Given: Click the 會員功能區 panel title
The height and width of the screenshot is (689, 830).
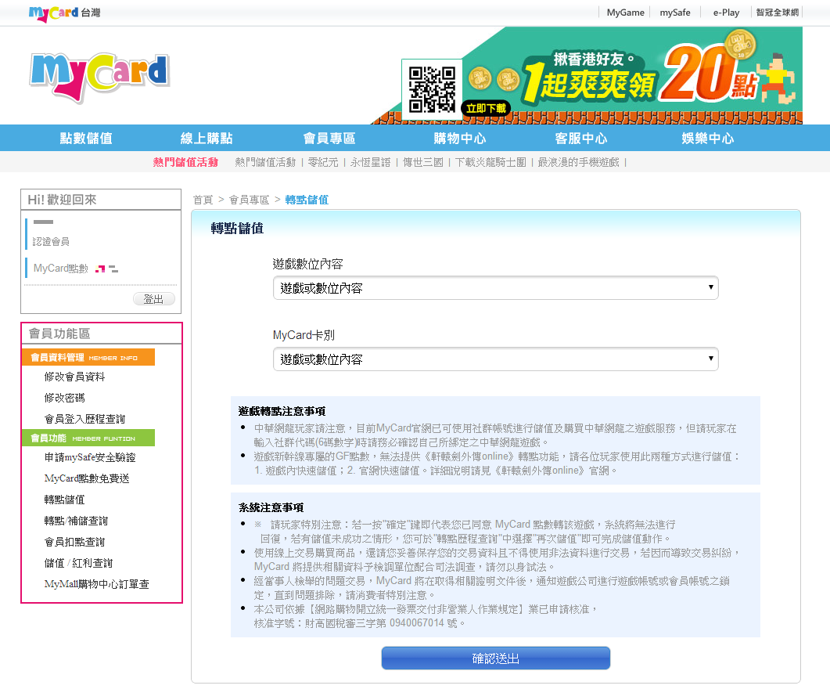Looking at the screenshot, I should point(59,334).
